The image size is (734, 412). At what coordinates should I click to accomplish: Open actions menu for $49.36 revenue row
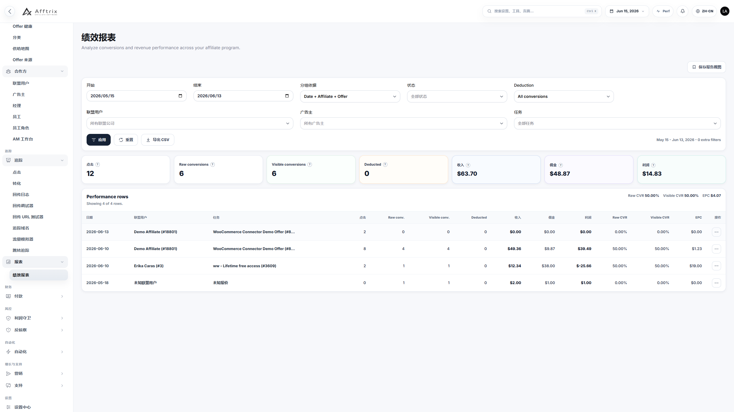(x=716, y=249)
